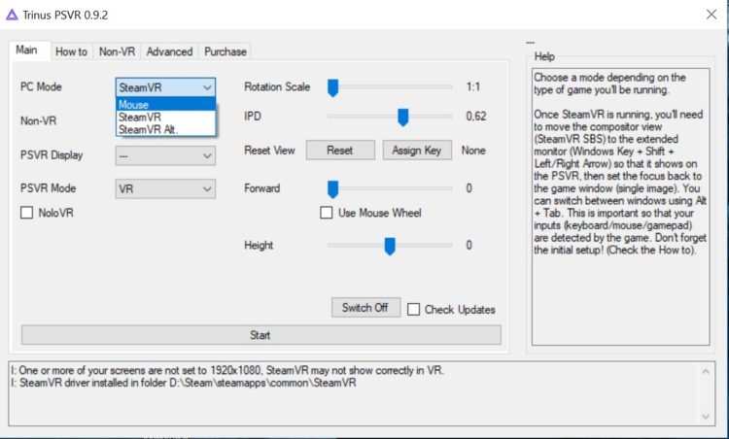
Task: Collapse the PC Mode combo box
Action: click(165, 87)
